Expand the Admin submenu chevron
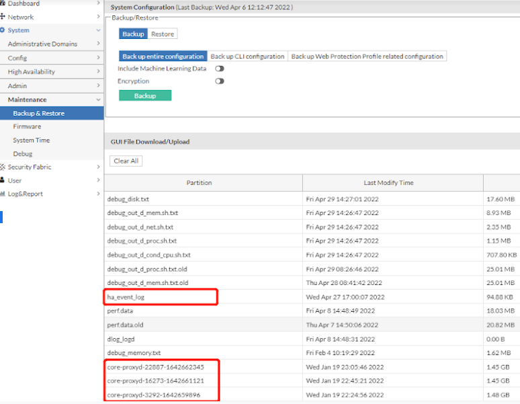The image size is (520, 404). tap(98, 85)
